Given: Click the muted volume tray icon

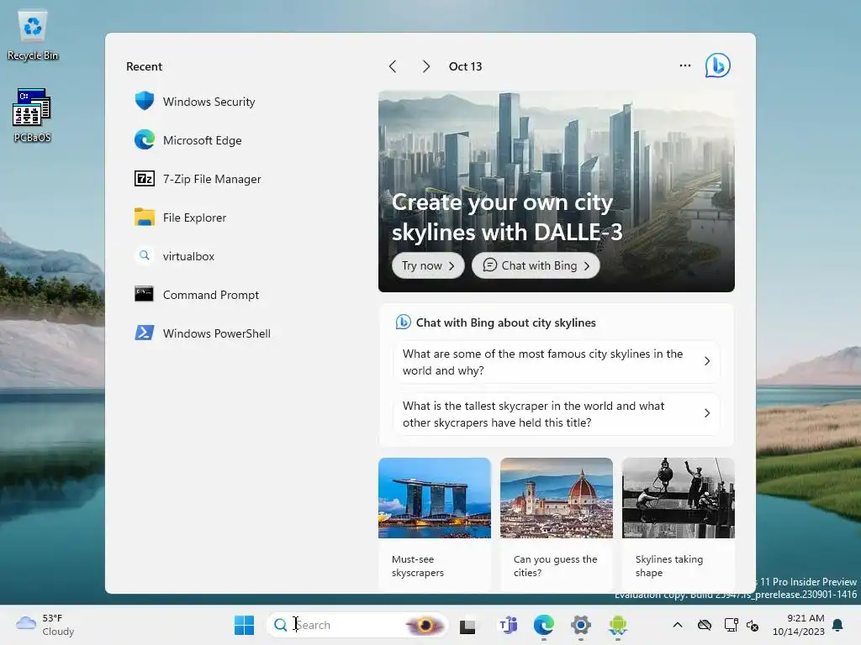Looking at the screenshot, I should (x=753, y=625).
